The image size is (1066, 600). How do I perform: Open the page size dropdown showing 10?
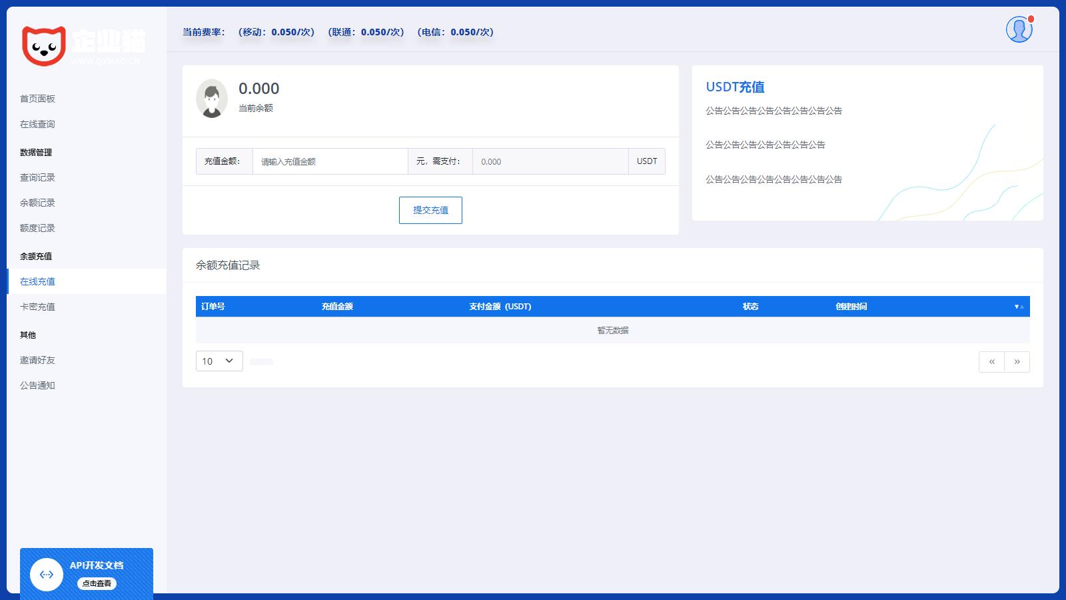click(219, 361)
